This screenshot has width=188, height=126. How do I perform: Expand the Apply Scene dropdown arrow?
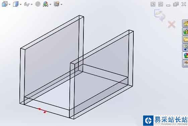pyautogui.click(x=50, y=5)
